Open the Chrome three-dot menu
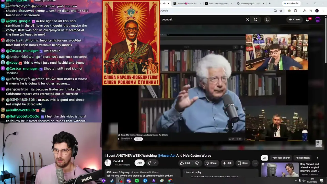Image resolution: width=327 pixels, height=184 pixels. (x=323, y=11)
